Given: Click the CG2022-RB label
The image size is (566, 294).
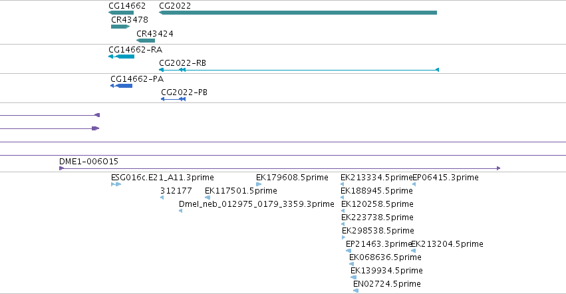Looking at the screenshot, I should click(x=183, y=63).
